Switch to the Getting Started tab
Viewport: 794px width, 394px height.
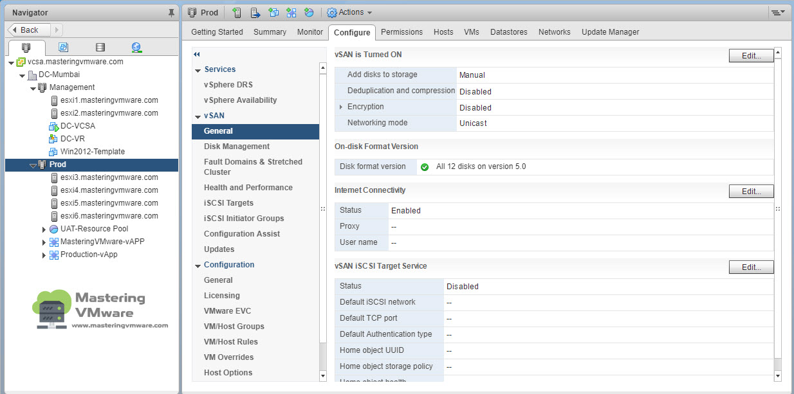(217, 32)
